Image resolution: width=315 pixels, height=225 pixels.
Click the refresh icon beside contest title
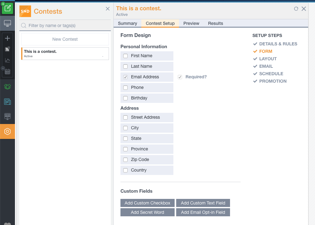(x=296, y=9)
